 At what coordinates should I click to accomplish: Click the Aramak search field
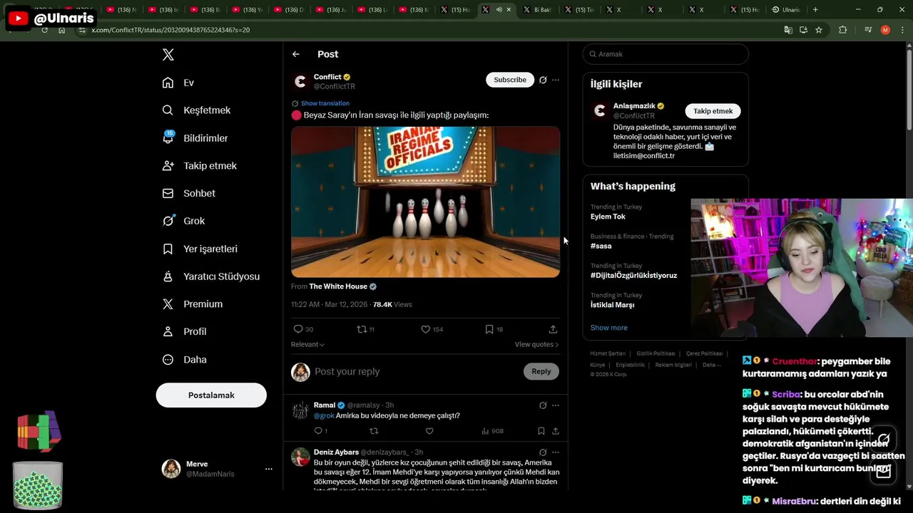click(665, 54)
